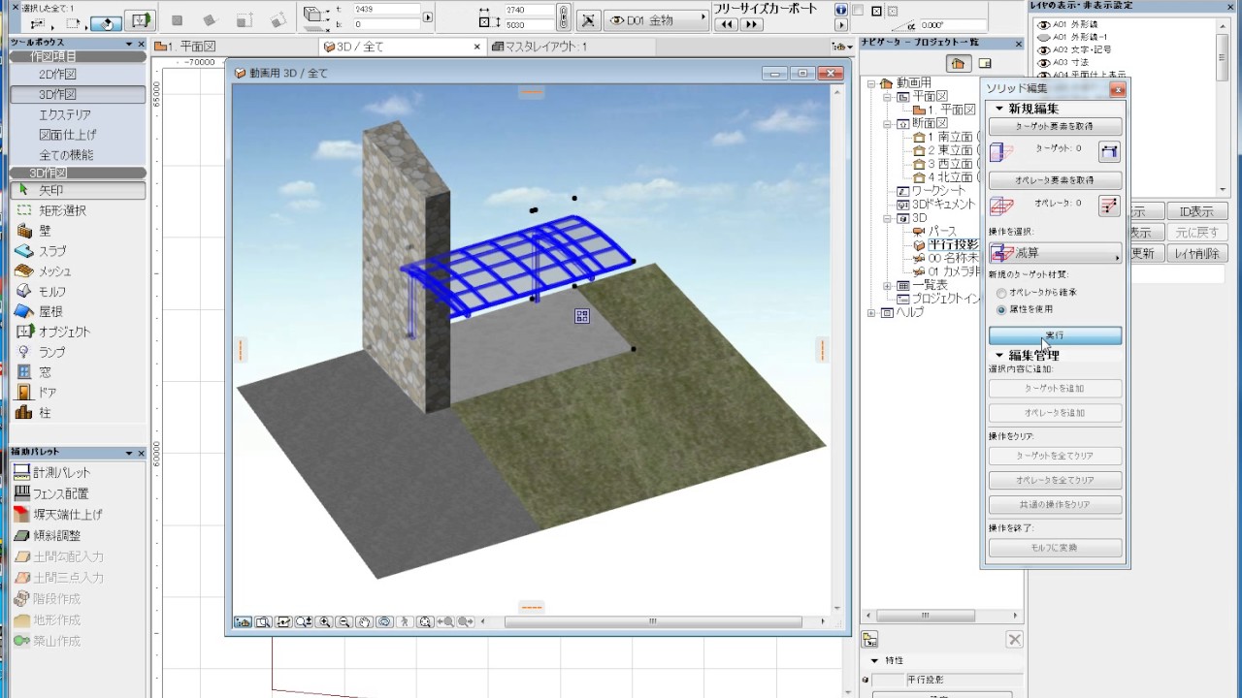Activate the pan hand tool in 3D window
The width and height of the screenshot is (1242, 698).
pyautogui.click(x=364, y=622)
